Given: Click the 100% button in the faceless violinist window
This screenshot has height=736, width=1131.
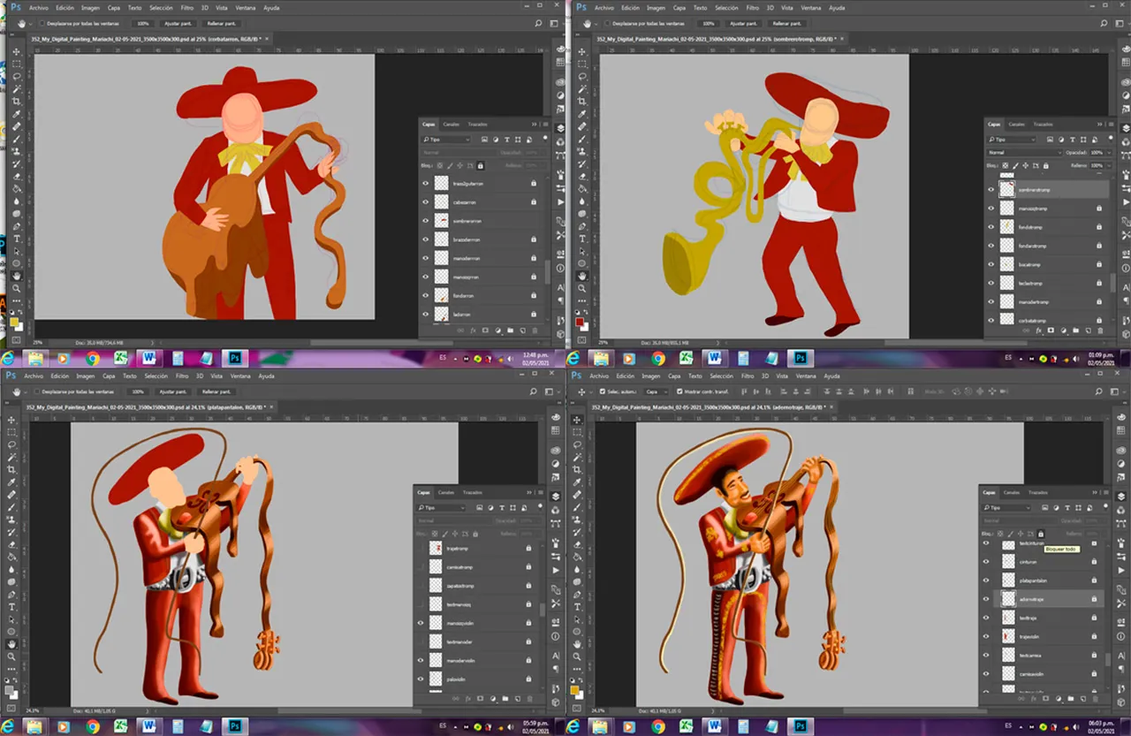Looking at the screenshot, I should [x=136, y=391].
